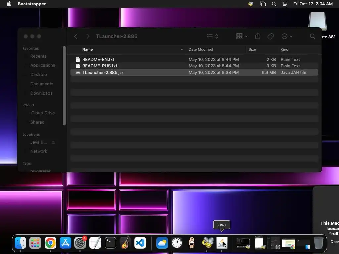Image resolution: width=339 pixels, height=254 pixels.
Task: Toggle the Name column sort direction arrow
Action: click(182, 50)
